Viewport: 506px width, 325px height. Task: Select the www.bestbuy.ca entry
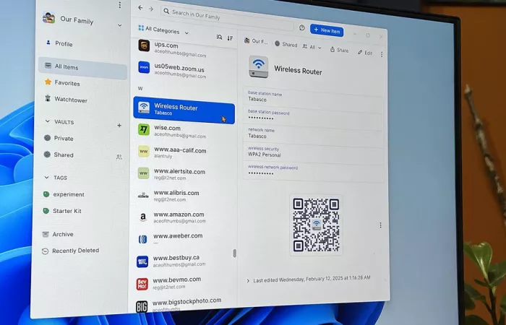pos(184,261)
